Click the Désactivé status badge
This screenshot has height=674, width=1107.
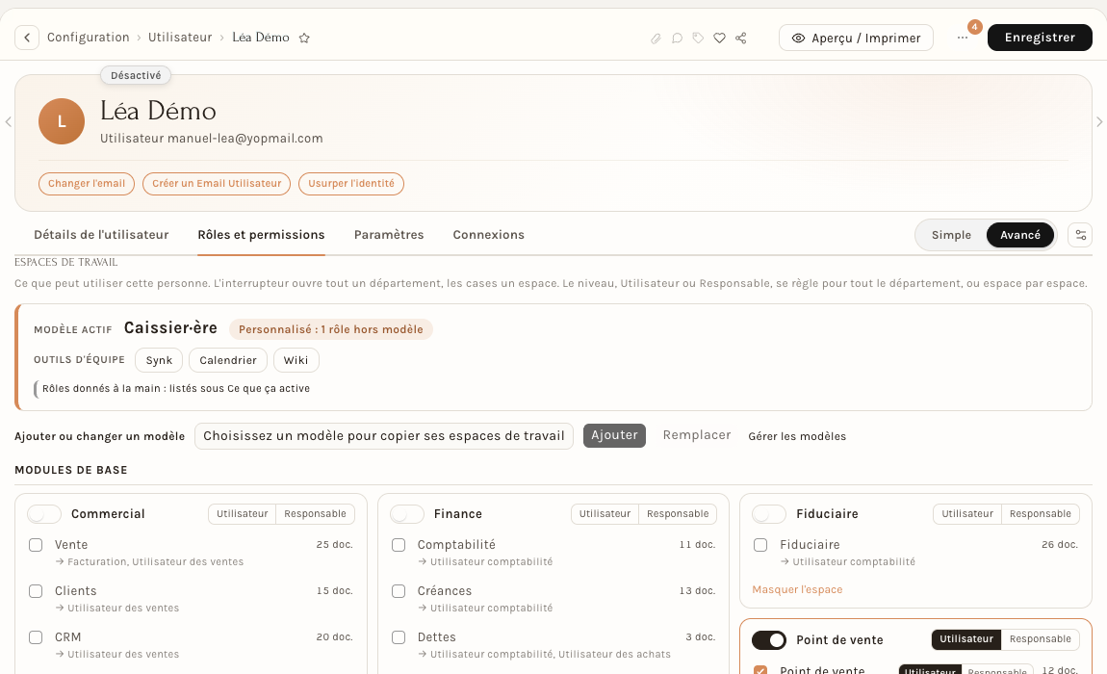(x=136, y=76)
